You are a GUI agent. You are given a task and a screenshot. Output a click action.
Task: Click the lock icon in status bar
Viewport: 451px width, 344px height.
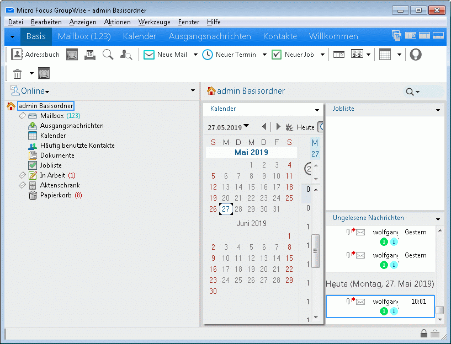[424, 333]
